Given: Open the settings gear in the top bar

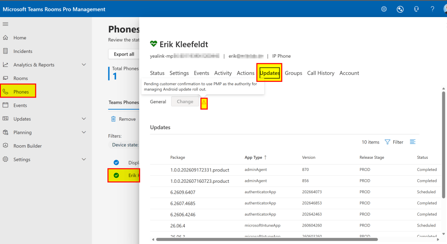Looking at the screenshot, I should click(x=384, y=9).
